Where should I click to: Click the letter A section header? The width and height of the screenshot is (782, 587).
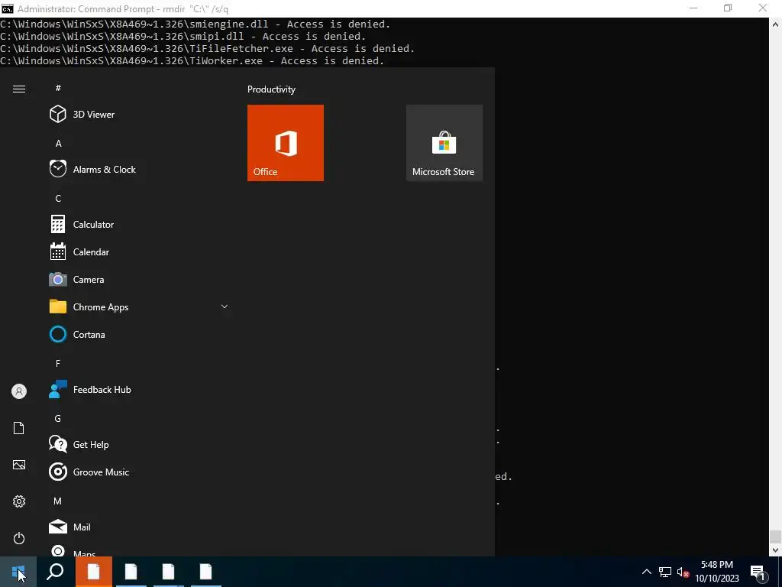click(58, 143)
